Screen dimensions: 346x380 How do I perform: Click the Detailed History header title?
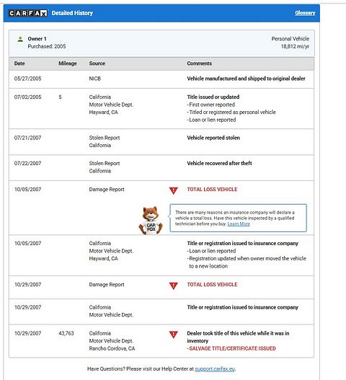point(72,13)
